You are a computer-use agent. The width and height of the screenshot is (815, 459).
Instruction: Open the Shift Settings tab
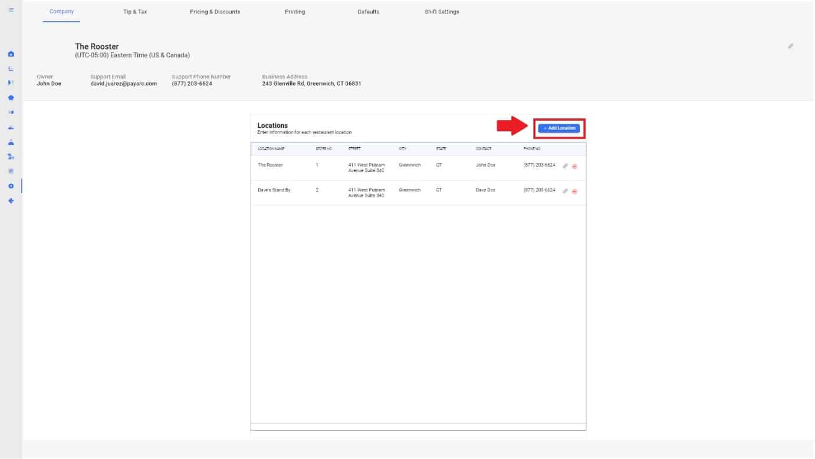tap(442, 12)
